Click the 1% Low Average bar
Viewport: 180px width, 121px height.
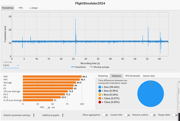[x=45, y=91]
